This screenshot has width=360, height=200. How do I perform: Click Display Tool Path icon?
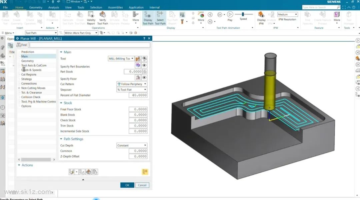tap(148, 15)
